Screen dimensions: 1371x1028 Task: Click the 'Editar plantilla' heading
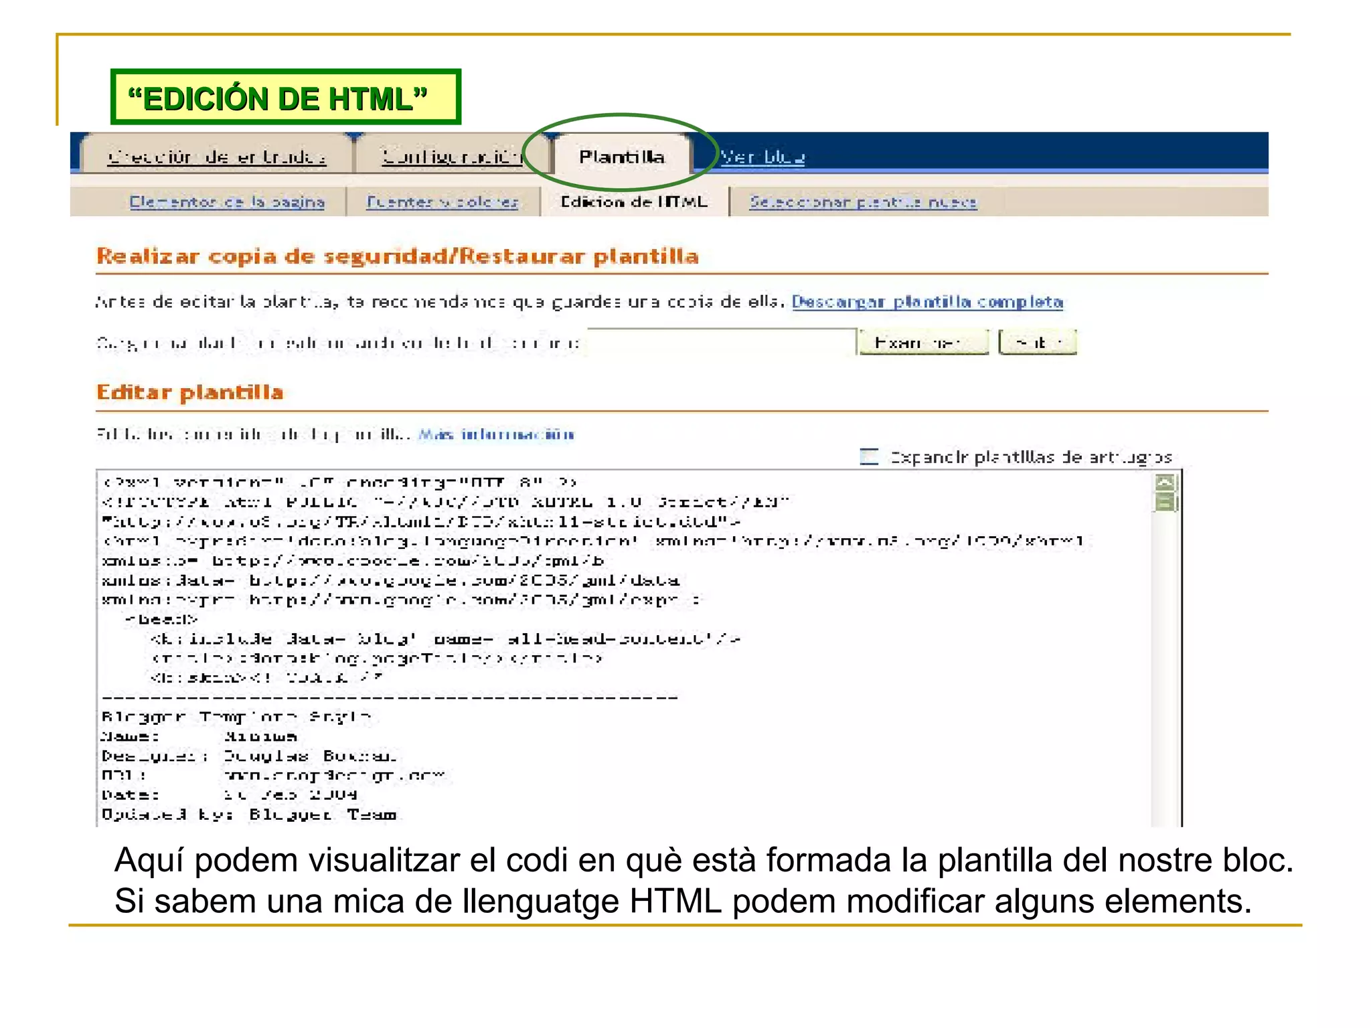(190, 392)
